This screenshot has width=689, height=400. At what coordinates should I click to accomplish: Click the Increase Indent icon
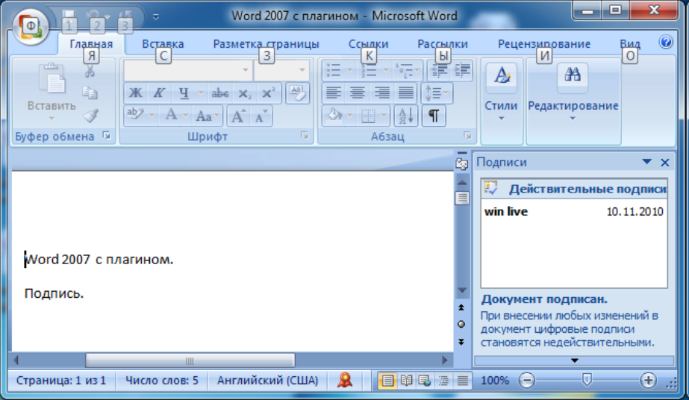461,70
